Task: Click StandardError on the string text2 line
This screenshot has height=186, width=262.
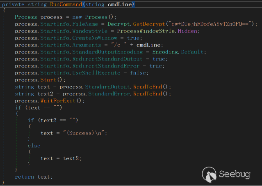Action: 109,94
